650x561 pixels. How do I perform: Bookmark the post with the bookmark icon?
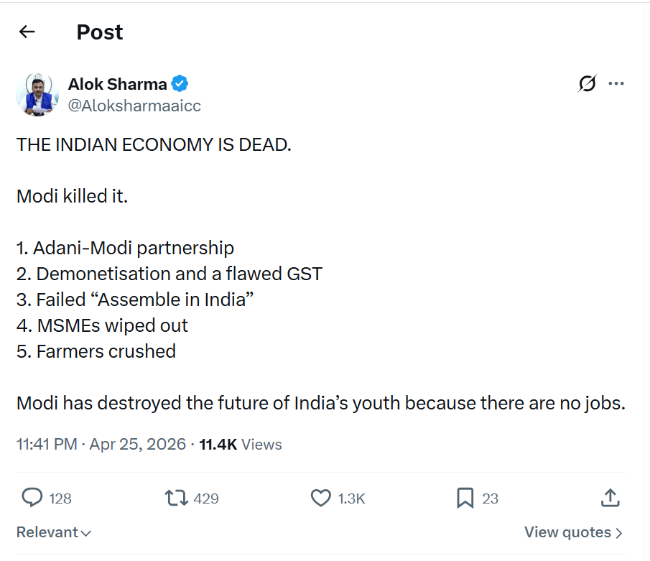click(465, 498)
